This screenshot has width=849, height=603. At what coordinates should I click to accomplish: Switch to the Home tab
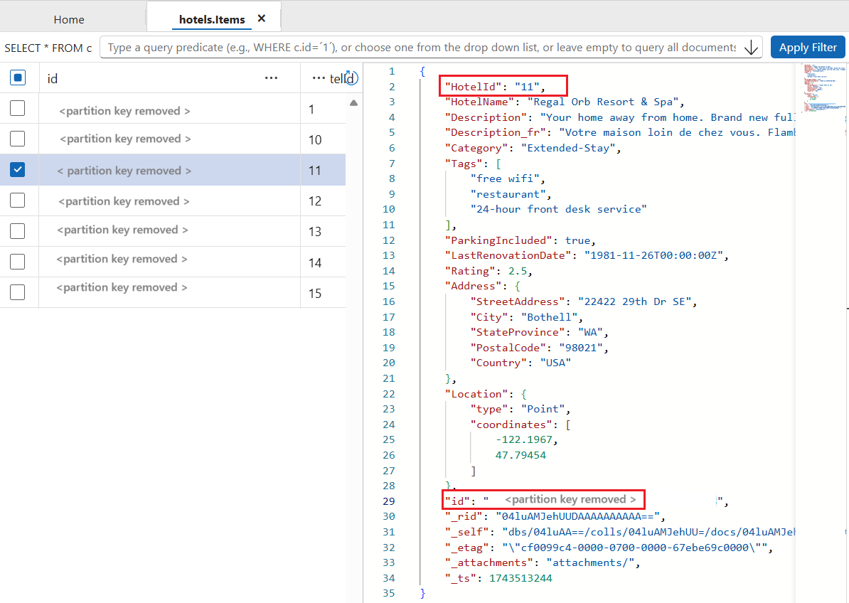click(69, 19)
